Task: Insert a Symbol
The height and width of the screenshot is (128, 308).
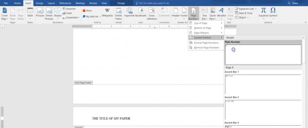Action: (x=273, y=13)
